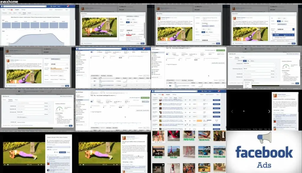The height and width of the screenshot is (173, 302).
Task: Open maximum age dropdown, top-row second frame
Action: click(x=133, y=19)
